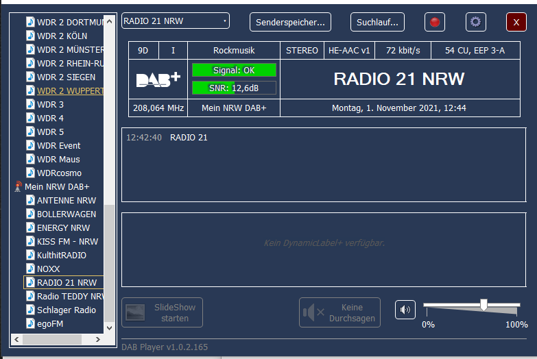Viewport: 537px width, 359px height.
Task: Click the DAB+ logo
Action: (158, 79)
